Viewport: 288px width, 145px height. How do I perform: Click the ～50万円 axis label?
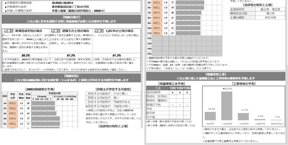tap(210, 124)
